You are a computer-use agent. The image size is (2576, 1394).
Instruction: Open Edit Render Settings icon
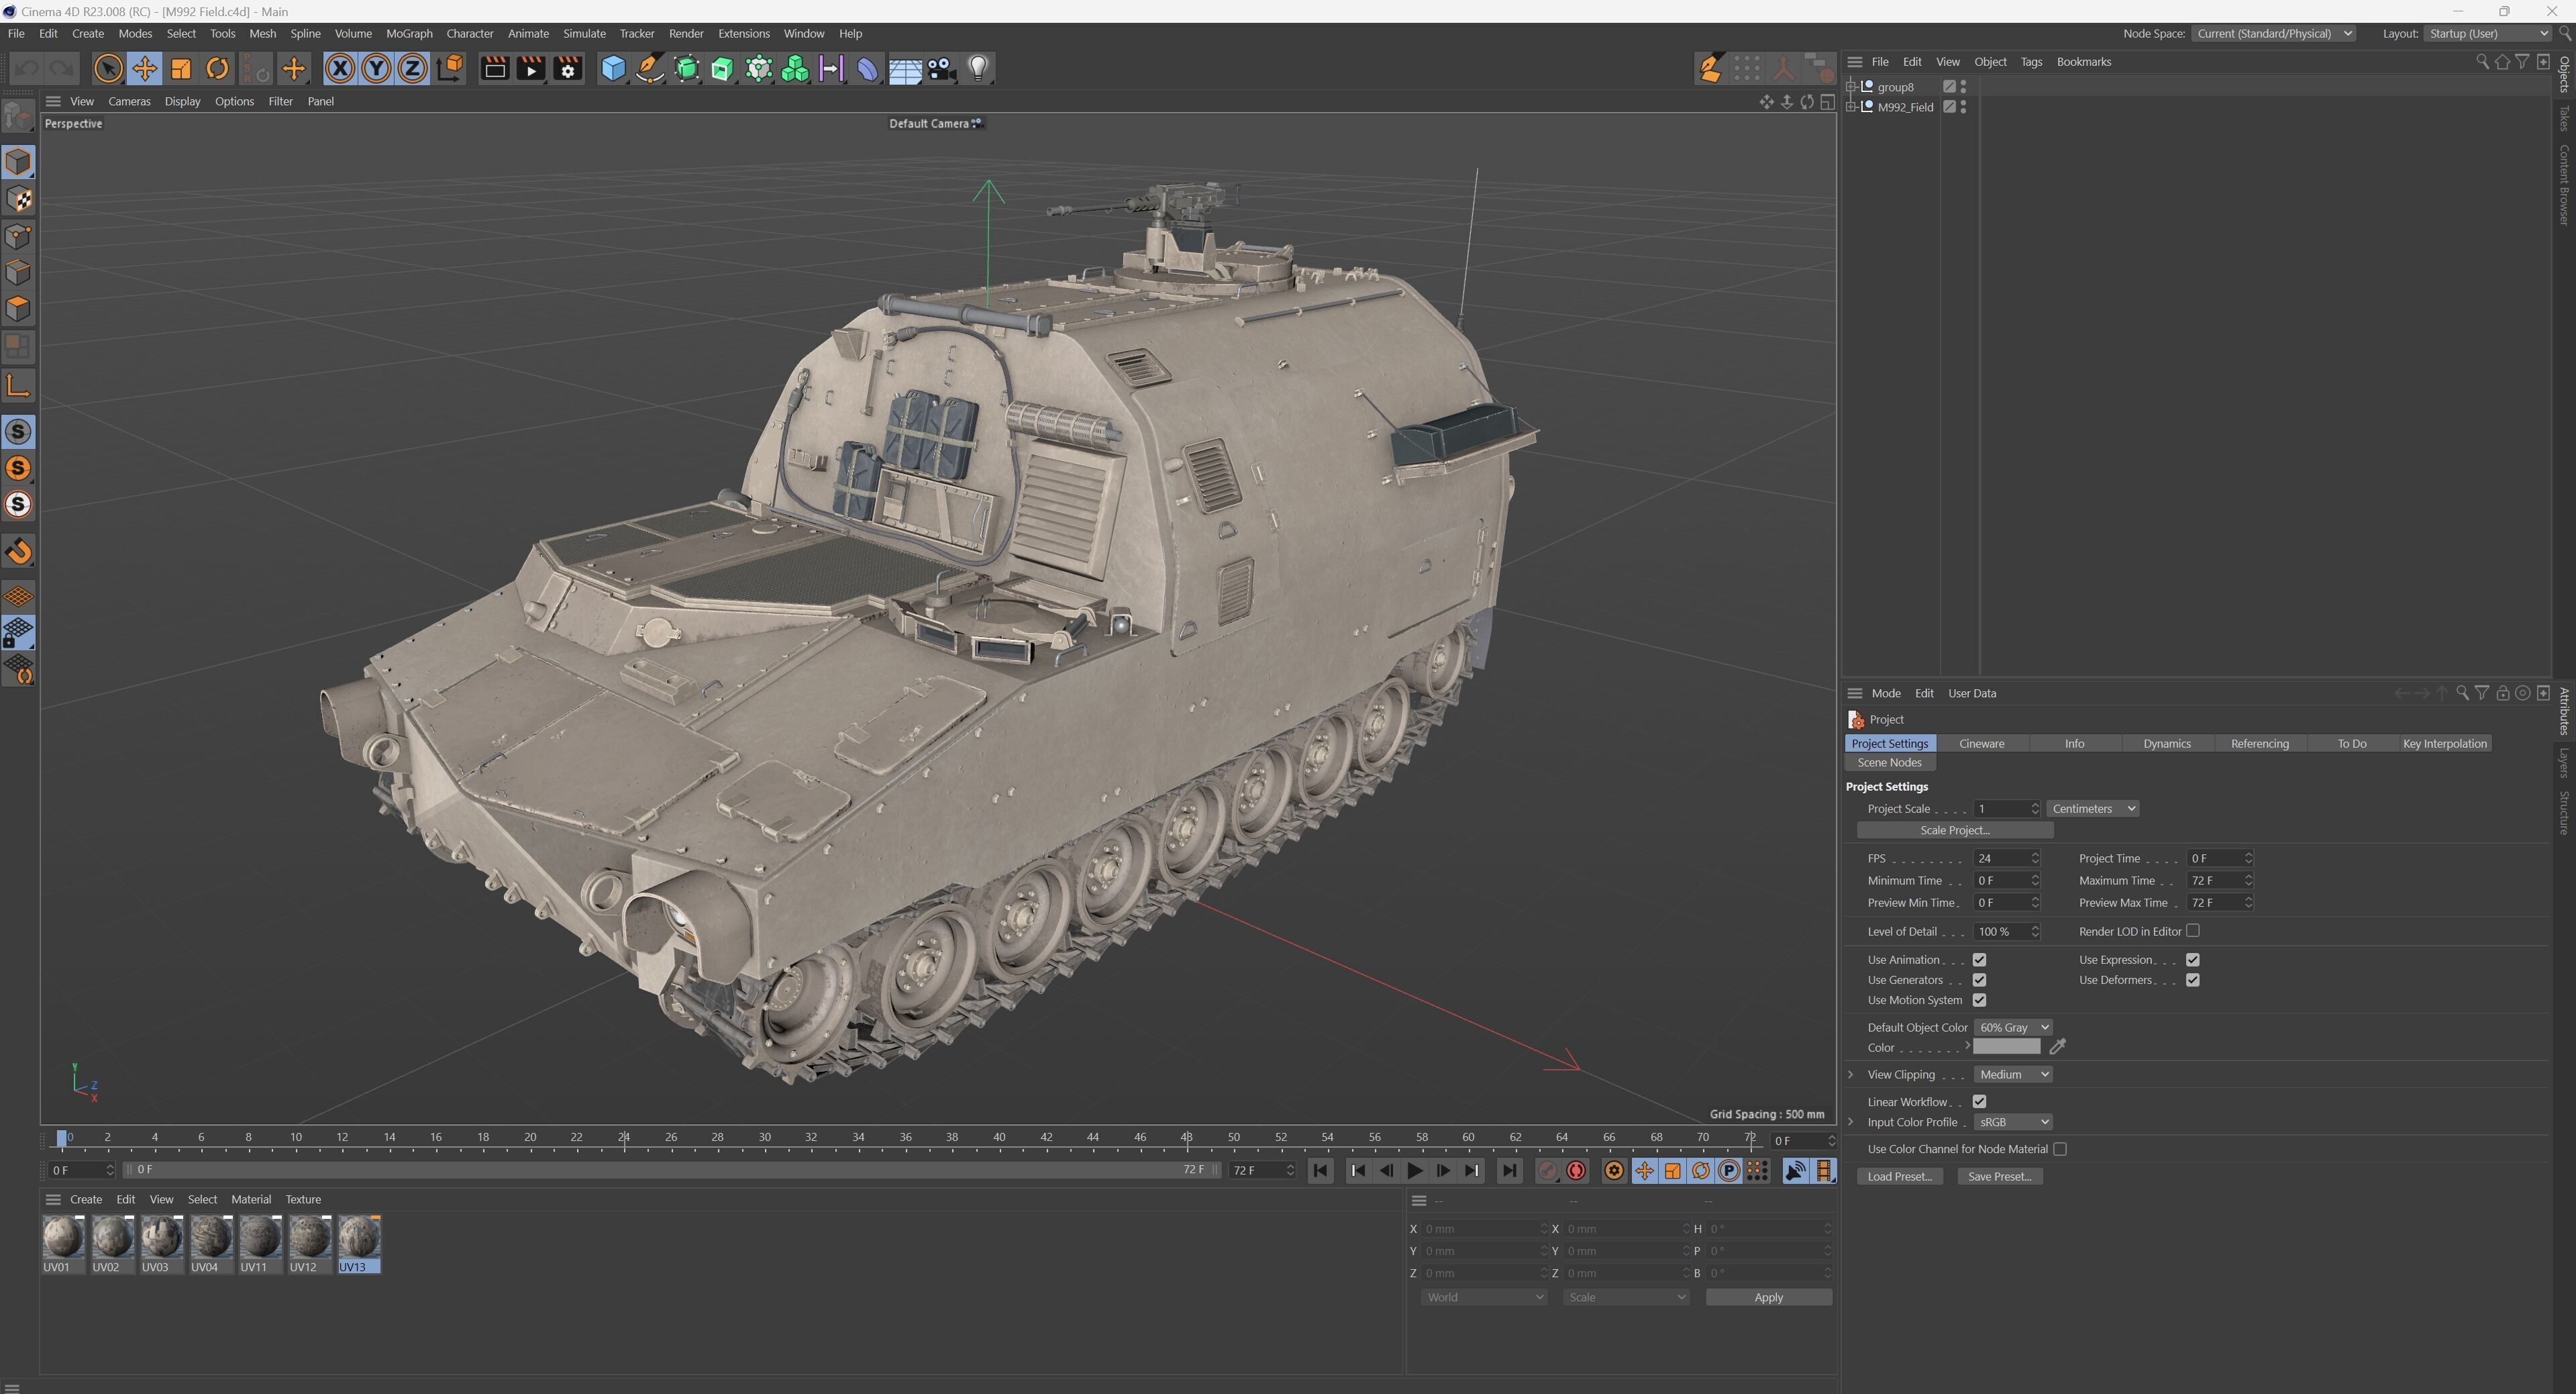point(568,69)
